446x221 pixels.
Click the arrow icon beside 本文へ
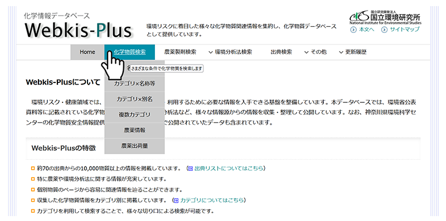click(353, 30)
